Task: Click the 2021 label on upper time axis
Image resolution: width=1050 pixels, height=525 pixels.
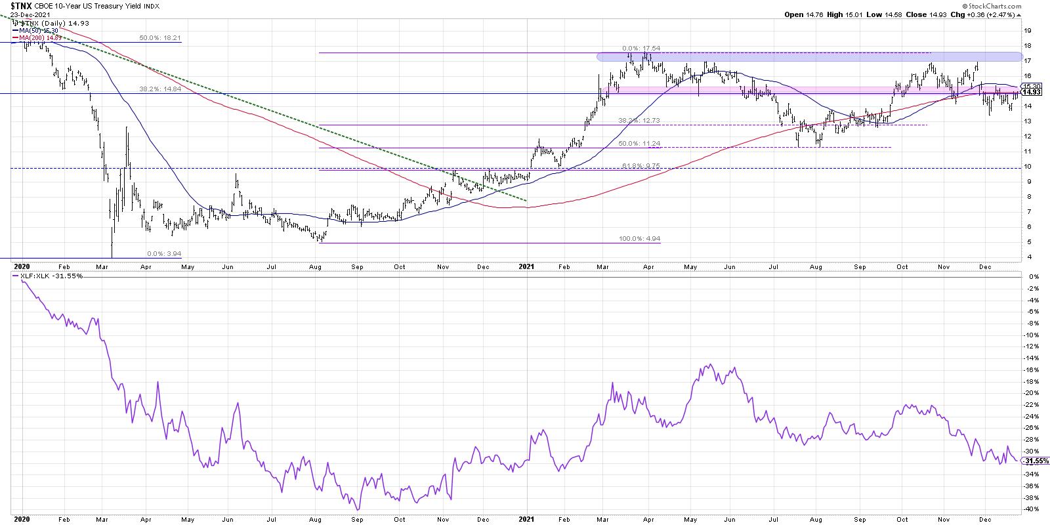Action: (529, 267)
